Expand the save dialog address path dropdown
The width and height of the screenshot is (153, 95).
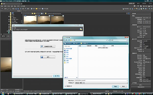106,40
